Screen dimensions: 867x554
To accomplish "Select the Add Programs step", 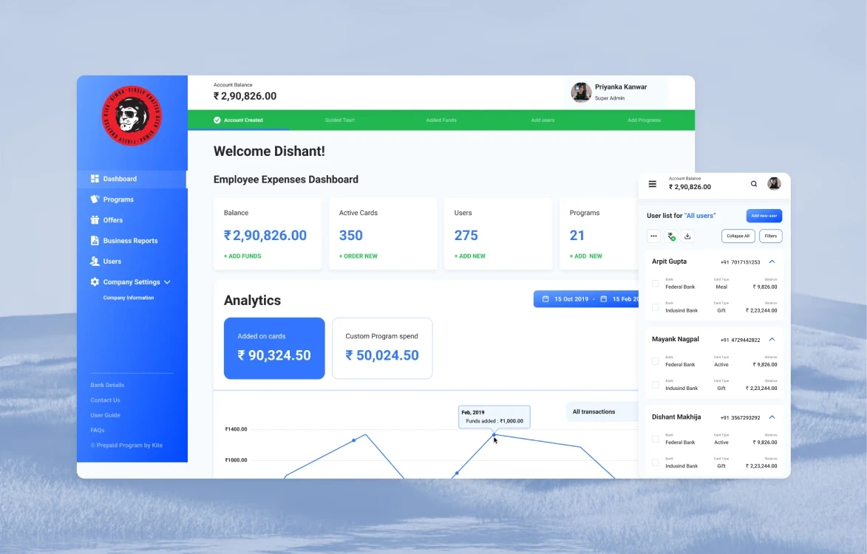I will (x=645, y=120).
